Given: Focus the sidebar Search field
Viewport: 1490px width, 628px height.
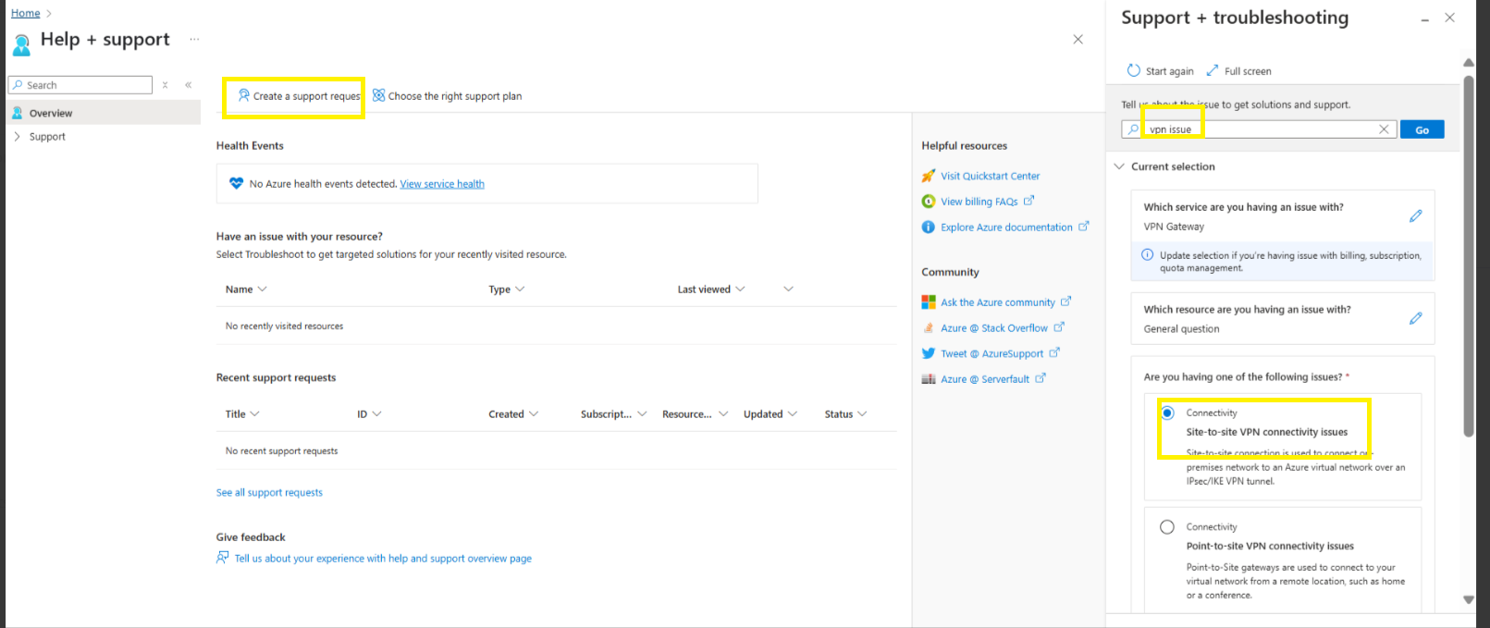Looking at the screenshot, I should 80,85.
